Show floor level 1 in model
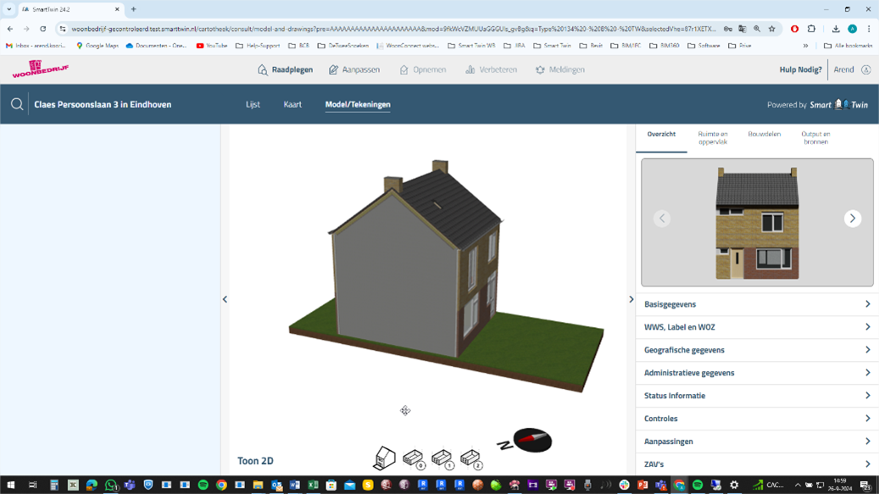This screenshot has width=879, height=494. (442, 458)
